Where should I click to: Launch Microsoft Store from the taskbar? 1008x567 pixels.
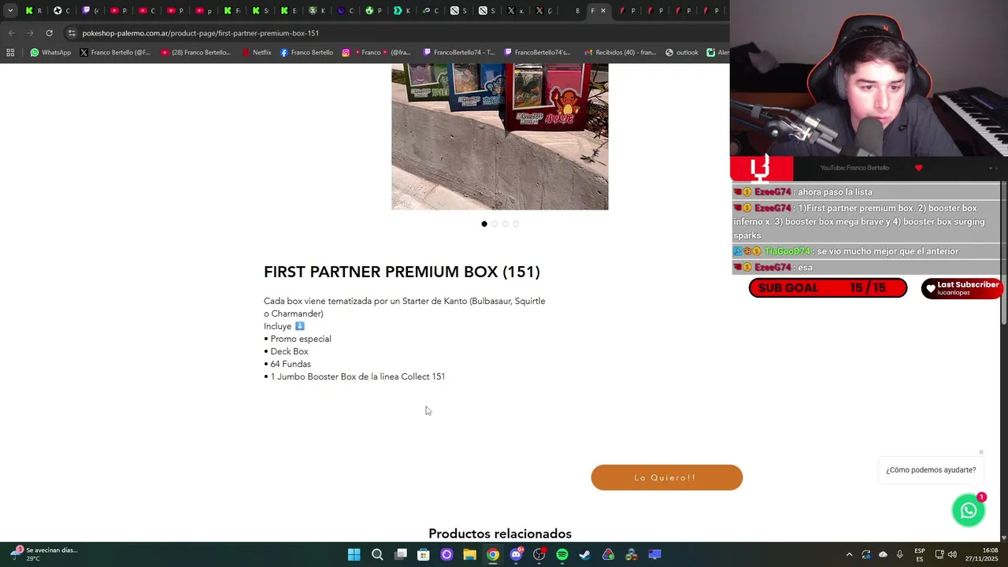(424, 554)
